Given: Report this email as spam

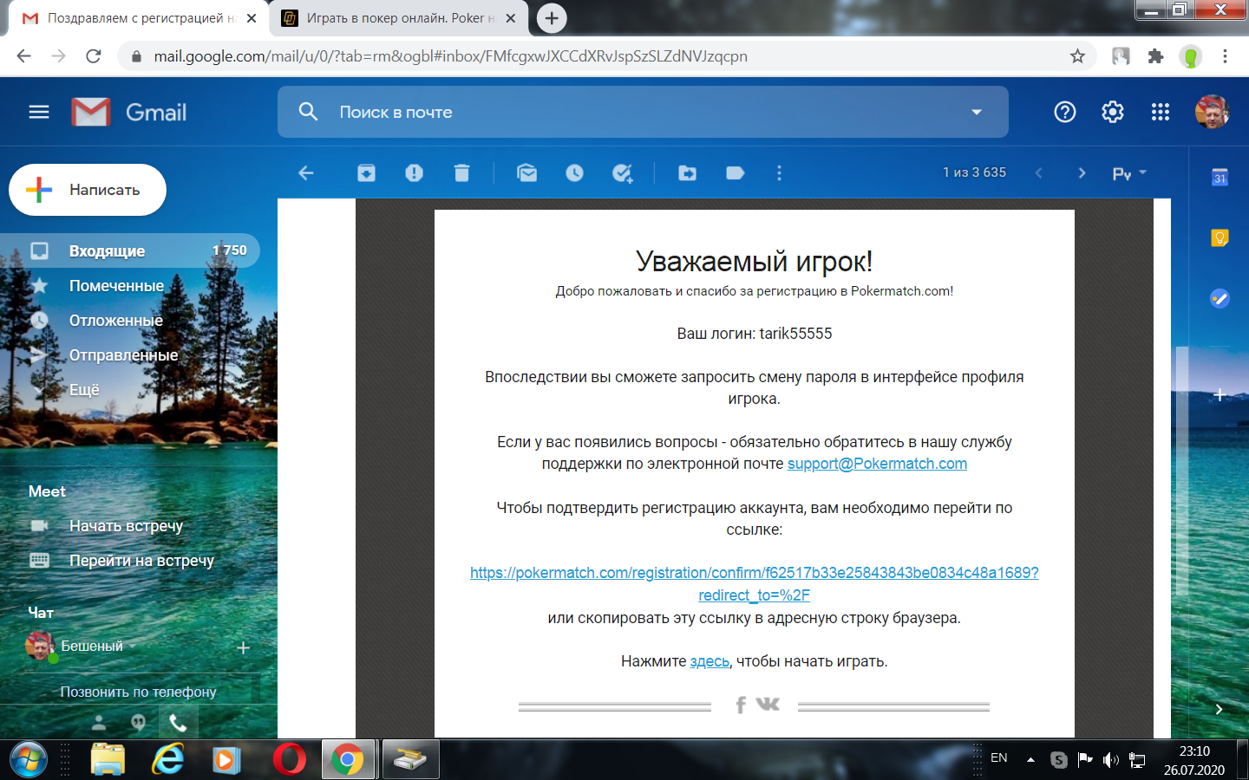Looking at the screenshot, I should [x=414, y=173].
